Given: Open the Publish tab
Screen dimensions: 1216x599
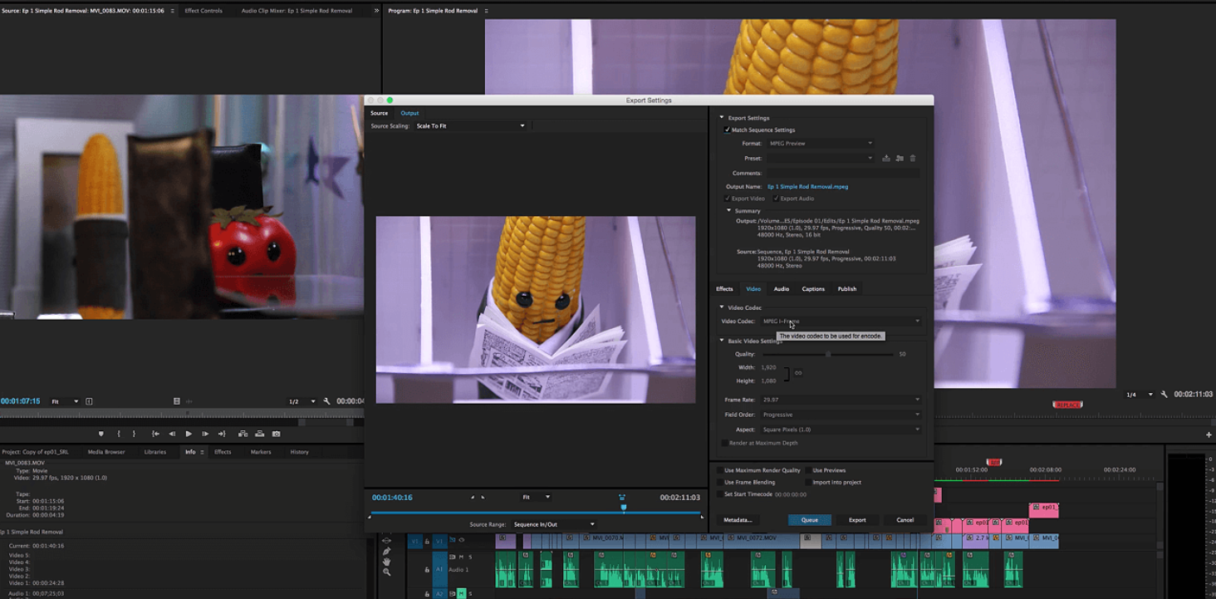Looking at the screenshot, I should tap(847, 289).
